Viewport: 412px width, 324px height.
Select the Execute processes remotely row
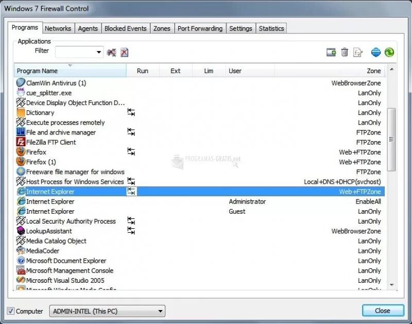click(x=199, y=123)
